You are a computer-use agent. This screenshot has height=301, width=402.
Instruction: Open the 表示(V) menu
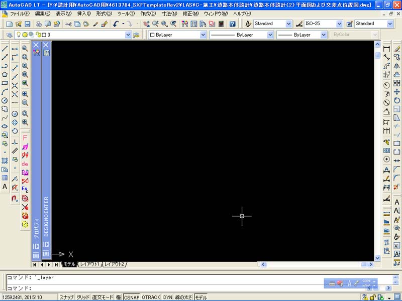pos(64,14)
